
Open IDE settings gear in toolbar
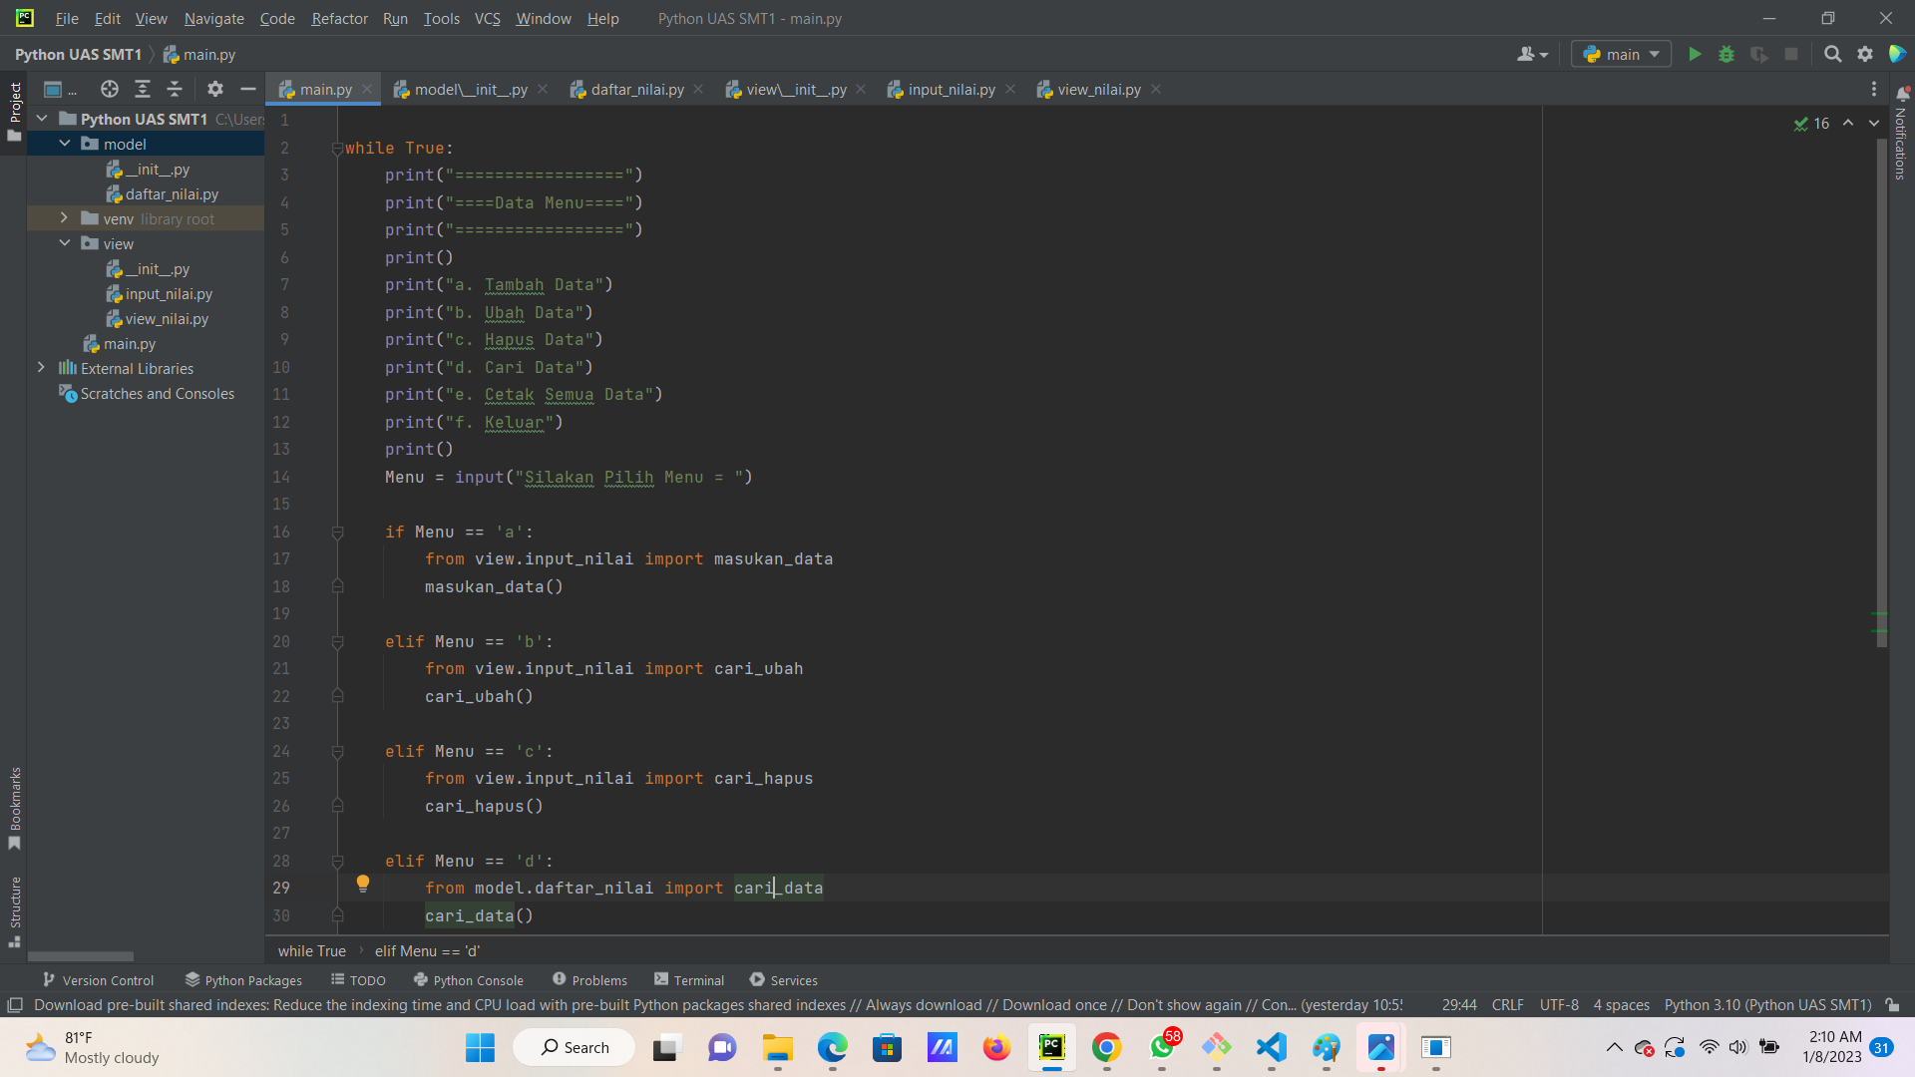coord(1865,54)
